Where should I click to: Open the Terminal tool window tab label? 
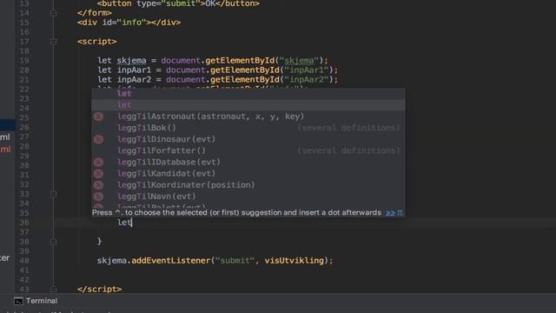42,301
